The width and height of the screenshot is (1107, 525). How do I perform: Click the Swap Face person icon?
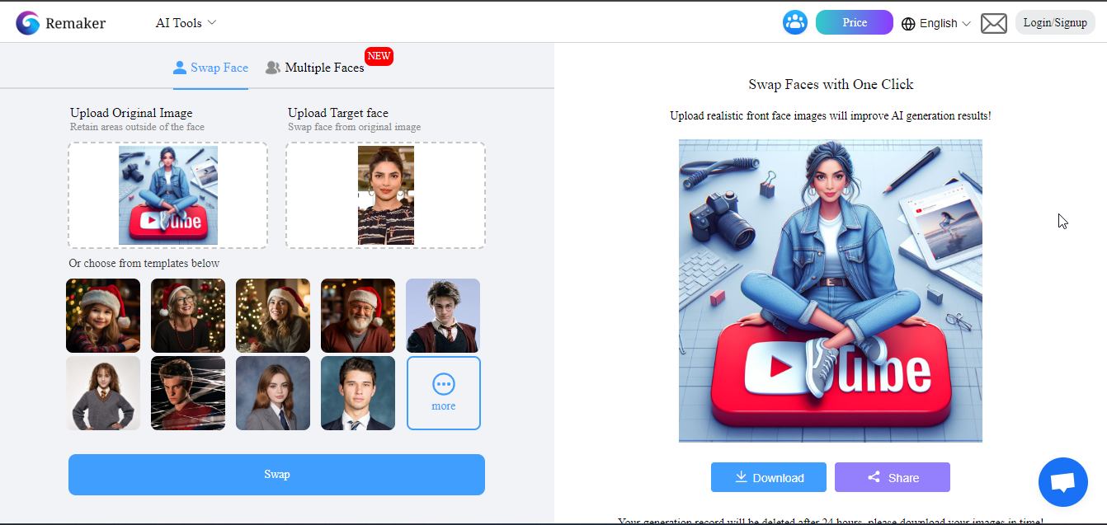(x=180, y=68)
